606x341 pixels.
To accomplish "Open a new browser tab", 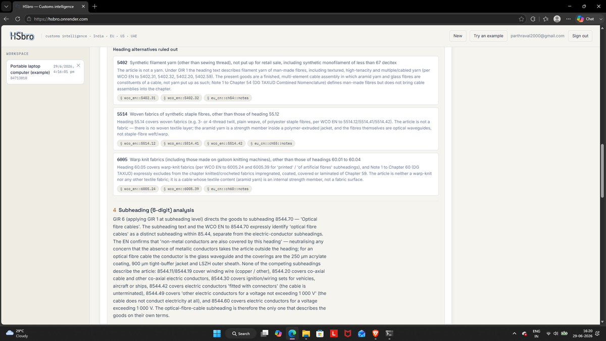I will [94, 6].
